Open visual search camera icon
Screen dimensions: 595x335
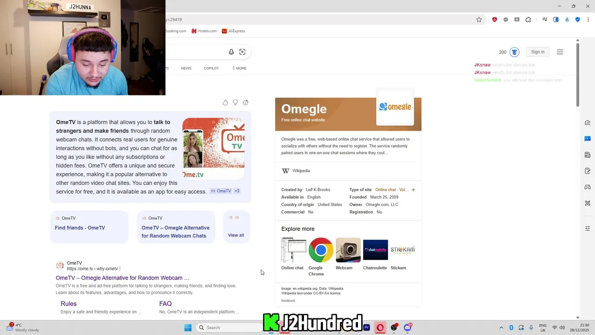pos(242,52)
